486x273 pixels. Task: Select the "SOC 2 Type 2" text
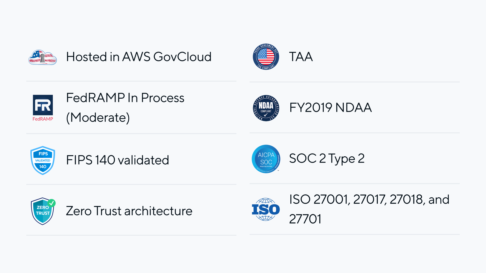pyautogui.click(x=327, y=158)
